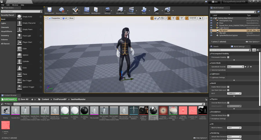The width and height of the screenshot is (261, 140).
Task: Select the m_heehee_hair black material thumbnail
Action: [x=85, y=111]
